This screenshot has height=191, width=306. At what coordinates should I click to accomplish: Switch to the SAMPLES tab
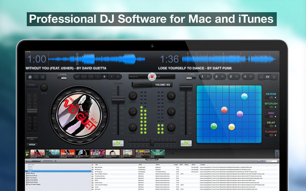(142, 85)
